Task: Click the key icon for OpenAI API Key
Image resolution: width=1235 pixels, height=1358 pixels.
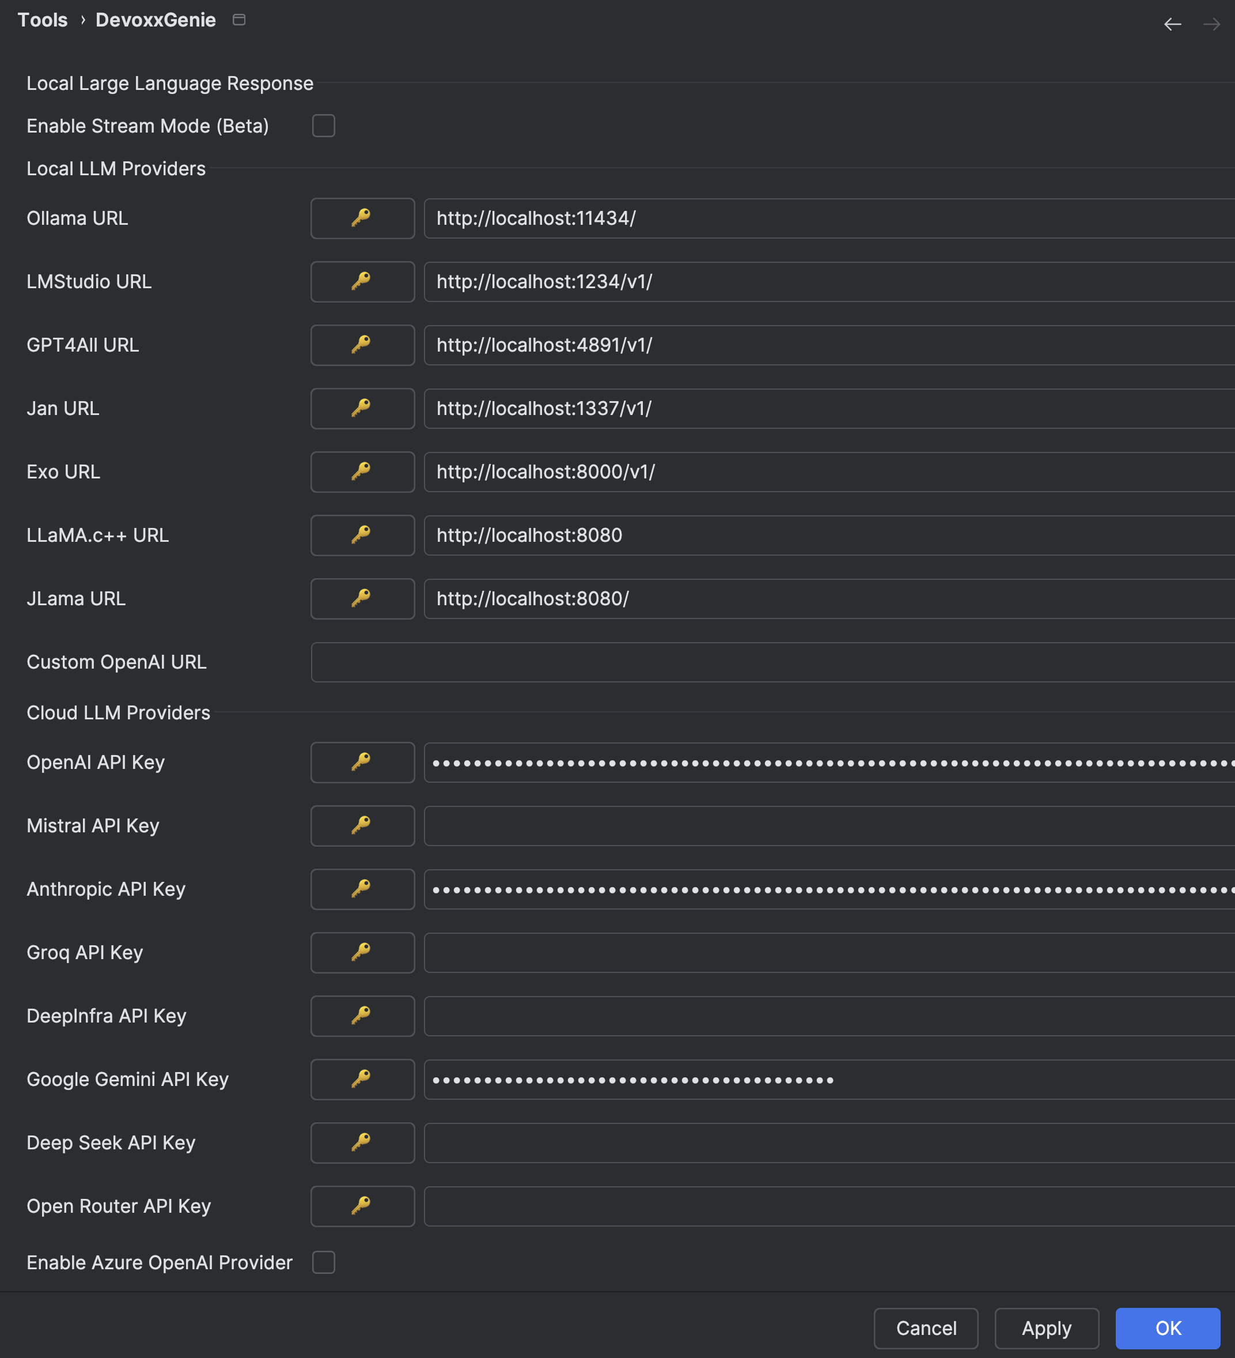Action: click(x=362, y=763)
